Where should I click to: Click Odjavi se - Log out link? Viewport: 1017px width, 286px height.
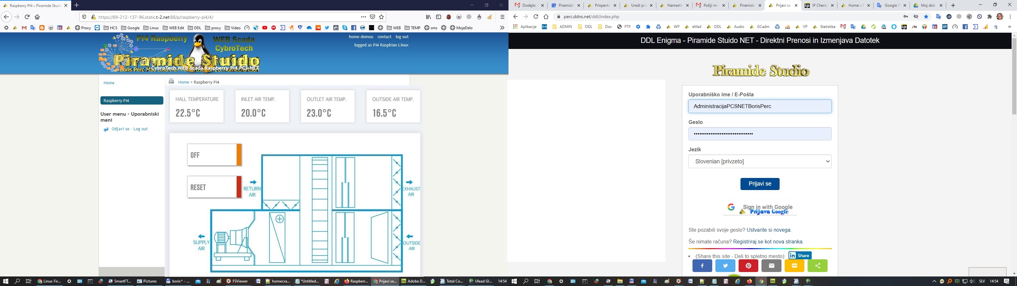(x=129, y=129)
